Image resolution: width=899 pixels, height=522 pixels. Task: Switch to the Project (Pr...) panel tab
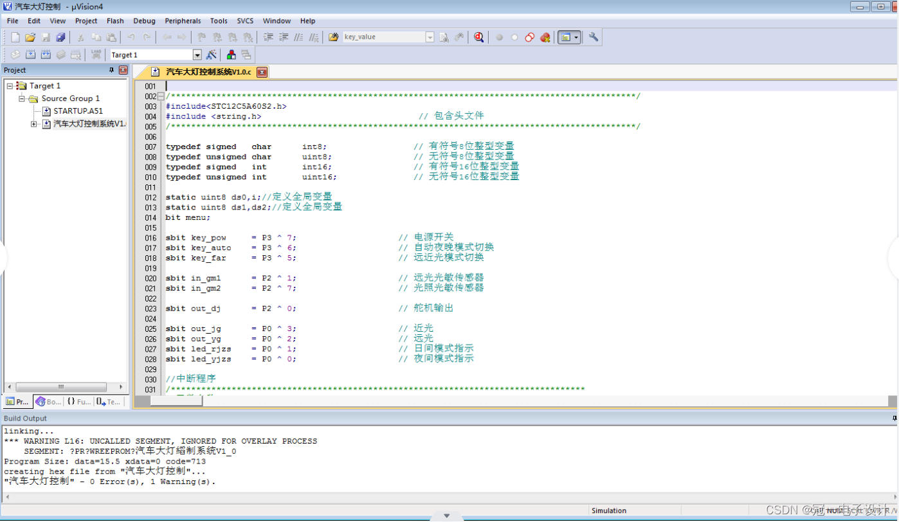(x=17, y=401)
